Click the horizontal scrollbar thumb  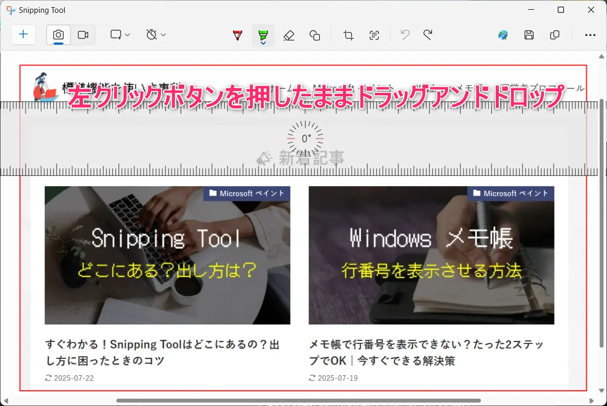click(298, 400)
